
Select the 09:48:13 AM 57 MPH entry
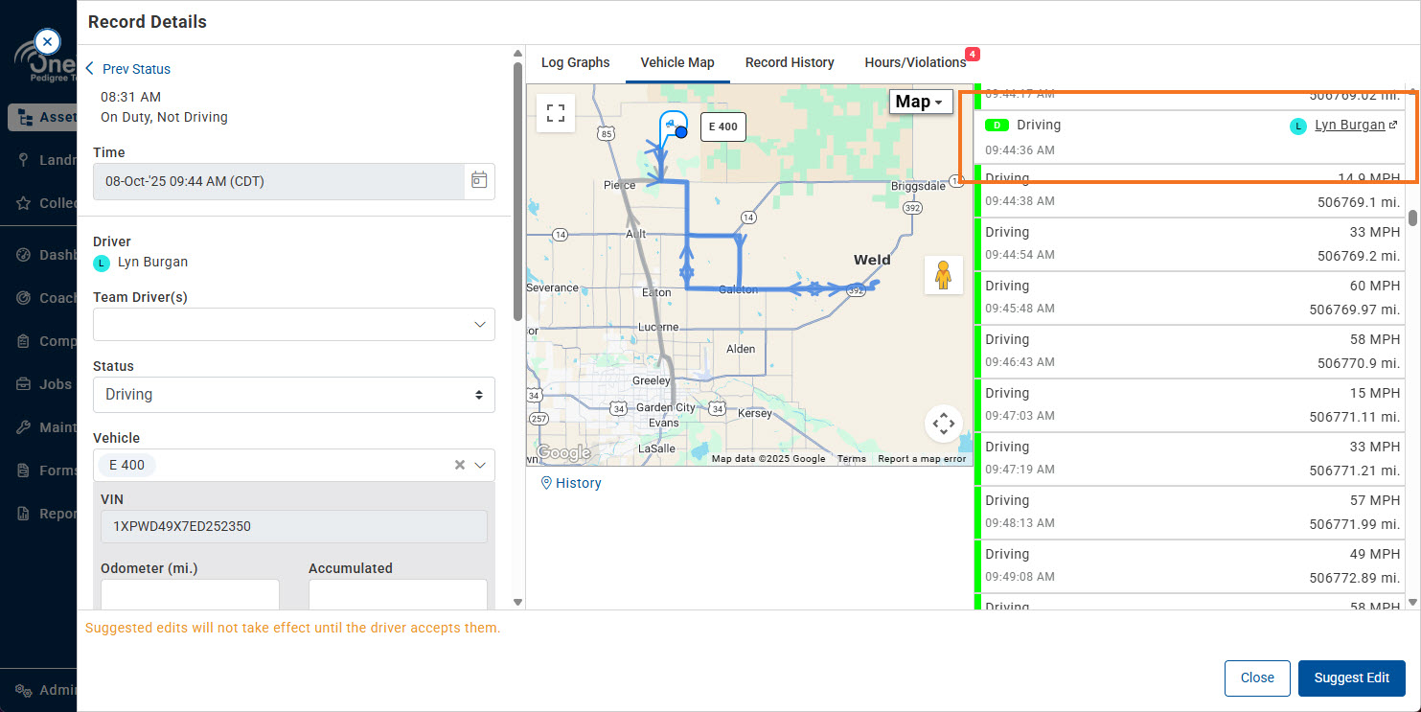[1190, 513]
